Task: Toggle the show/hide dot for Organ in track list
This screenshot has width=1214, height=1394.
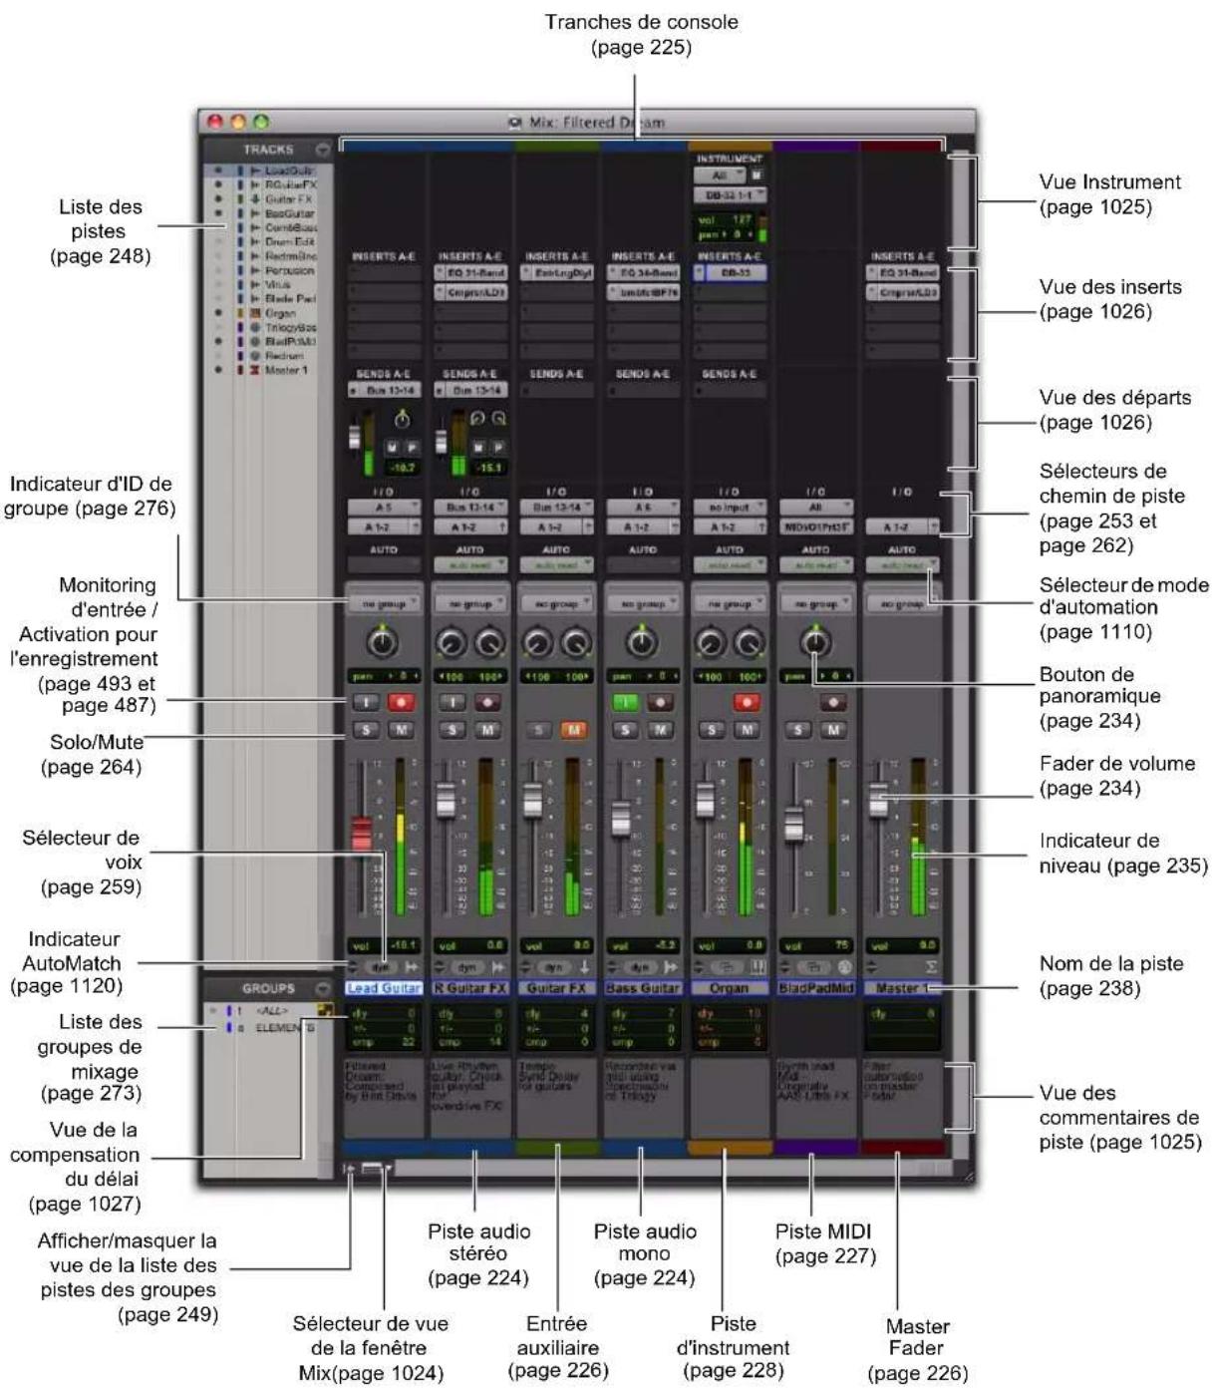Action: tap(218, 313)
